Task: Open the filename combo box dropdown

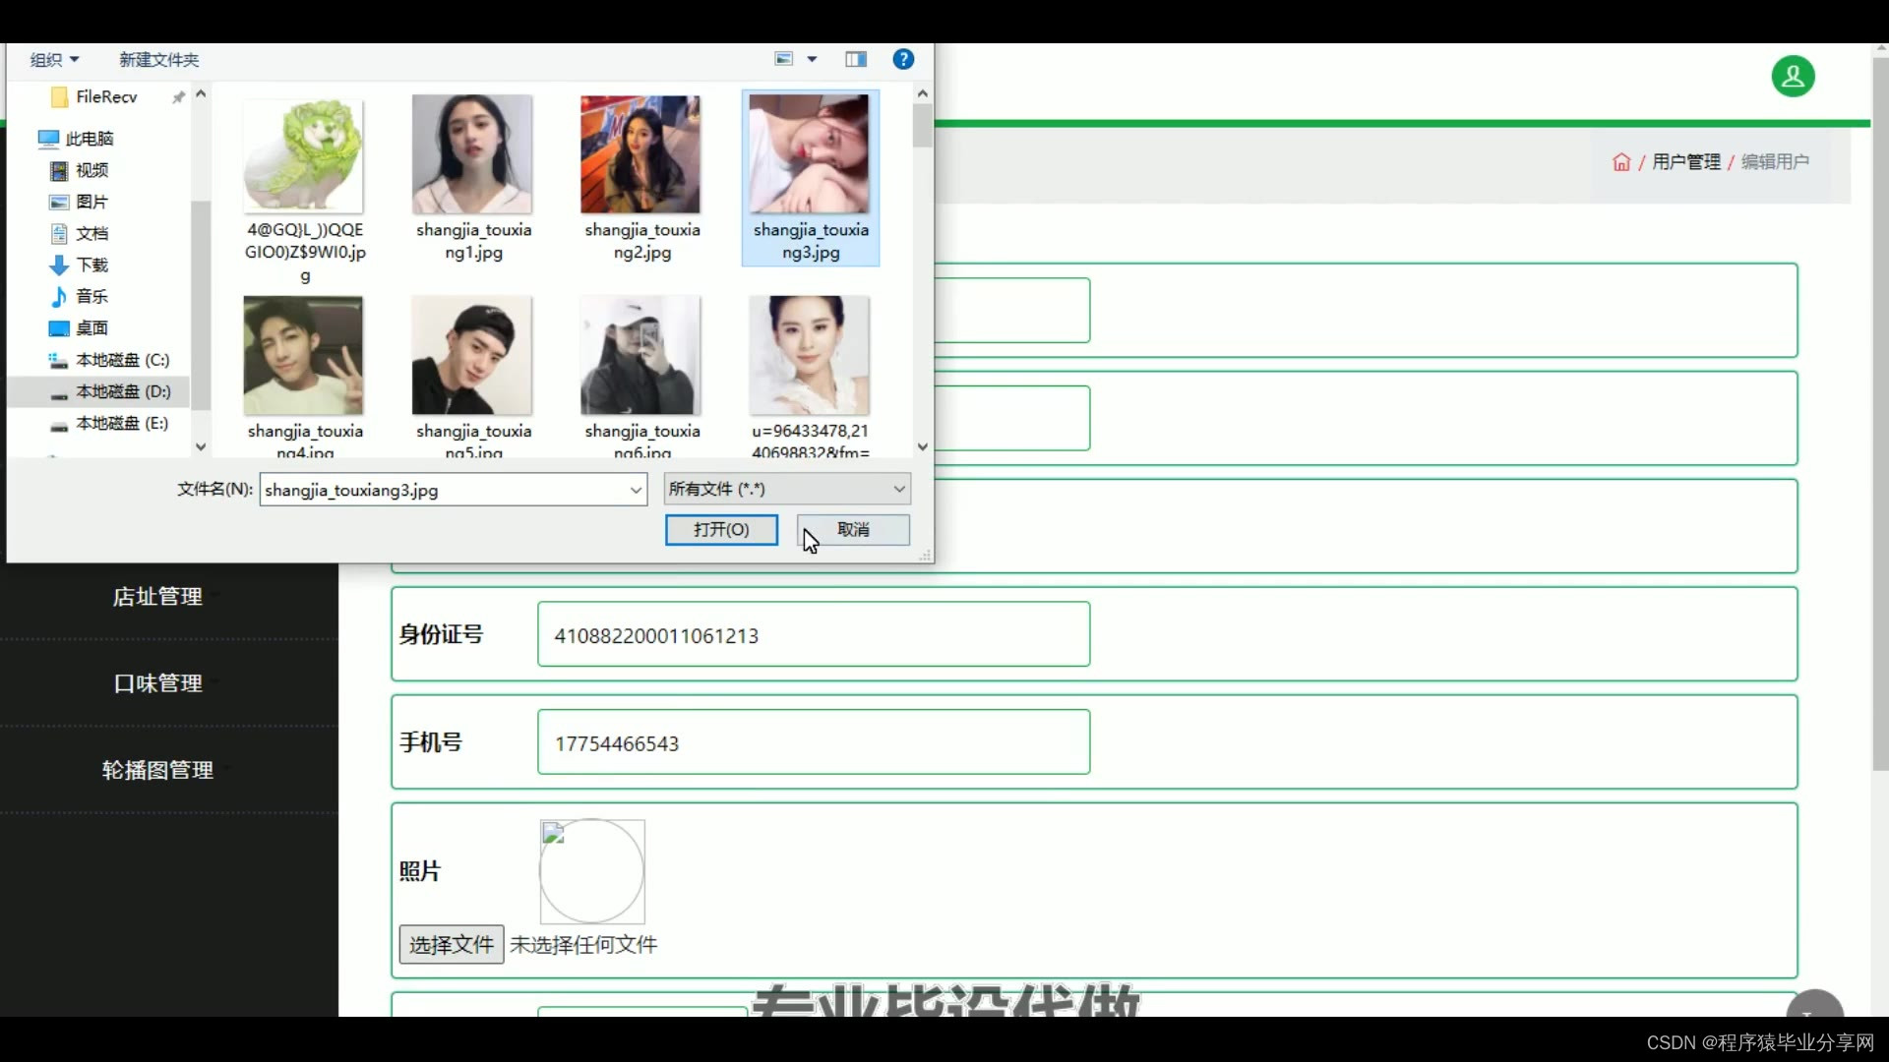Action: pyautogui.click(x=636, y=490)
